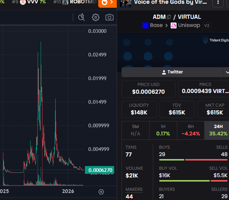Click the MAKERS 44 label
This screenshot has width=229, height=200.
134,189
